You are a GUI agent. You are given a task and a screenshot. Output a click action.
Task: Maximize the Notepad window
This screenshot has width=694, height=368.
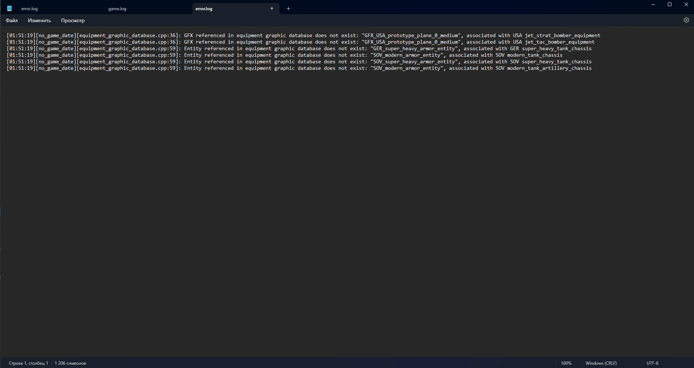[x=669, y=4]
